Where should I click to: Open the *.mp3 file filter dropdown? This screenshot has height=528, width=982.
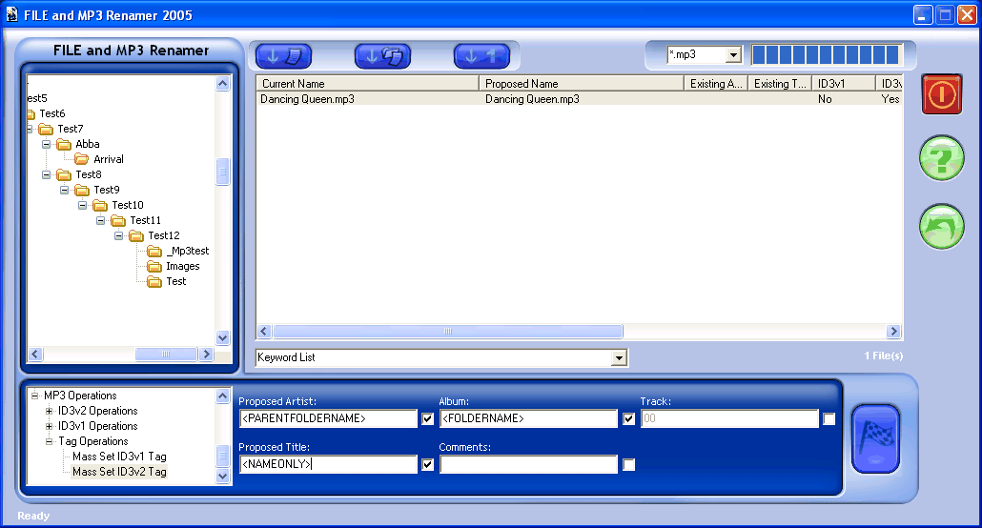coord(733,55)
